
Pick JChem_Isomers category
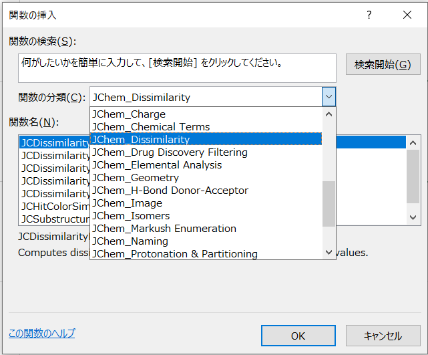coord(206,216)
